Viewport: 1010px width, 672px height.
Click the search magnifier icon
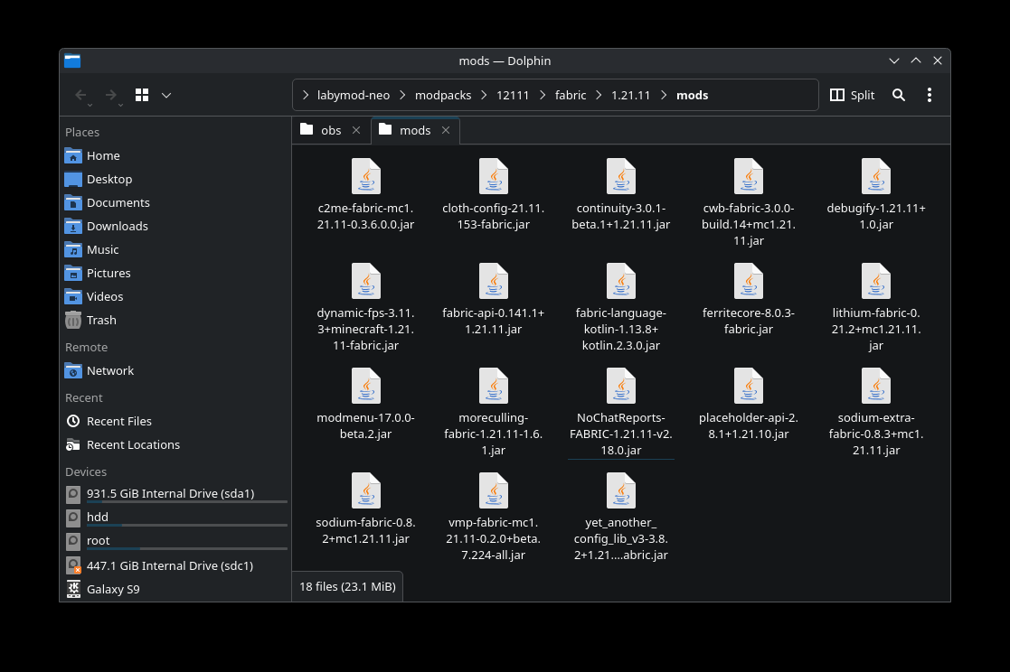pos(898,95)
